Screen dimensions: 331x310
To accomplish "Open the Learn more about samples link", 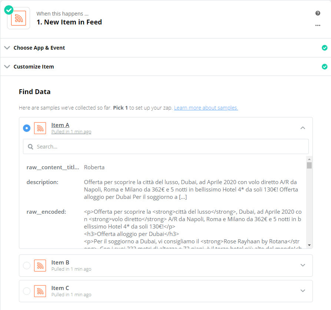I will 206,108.
